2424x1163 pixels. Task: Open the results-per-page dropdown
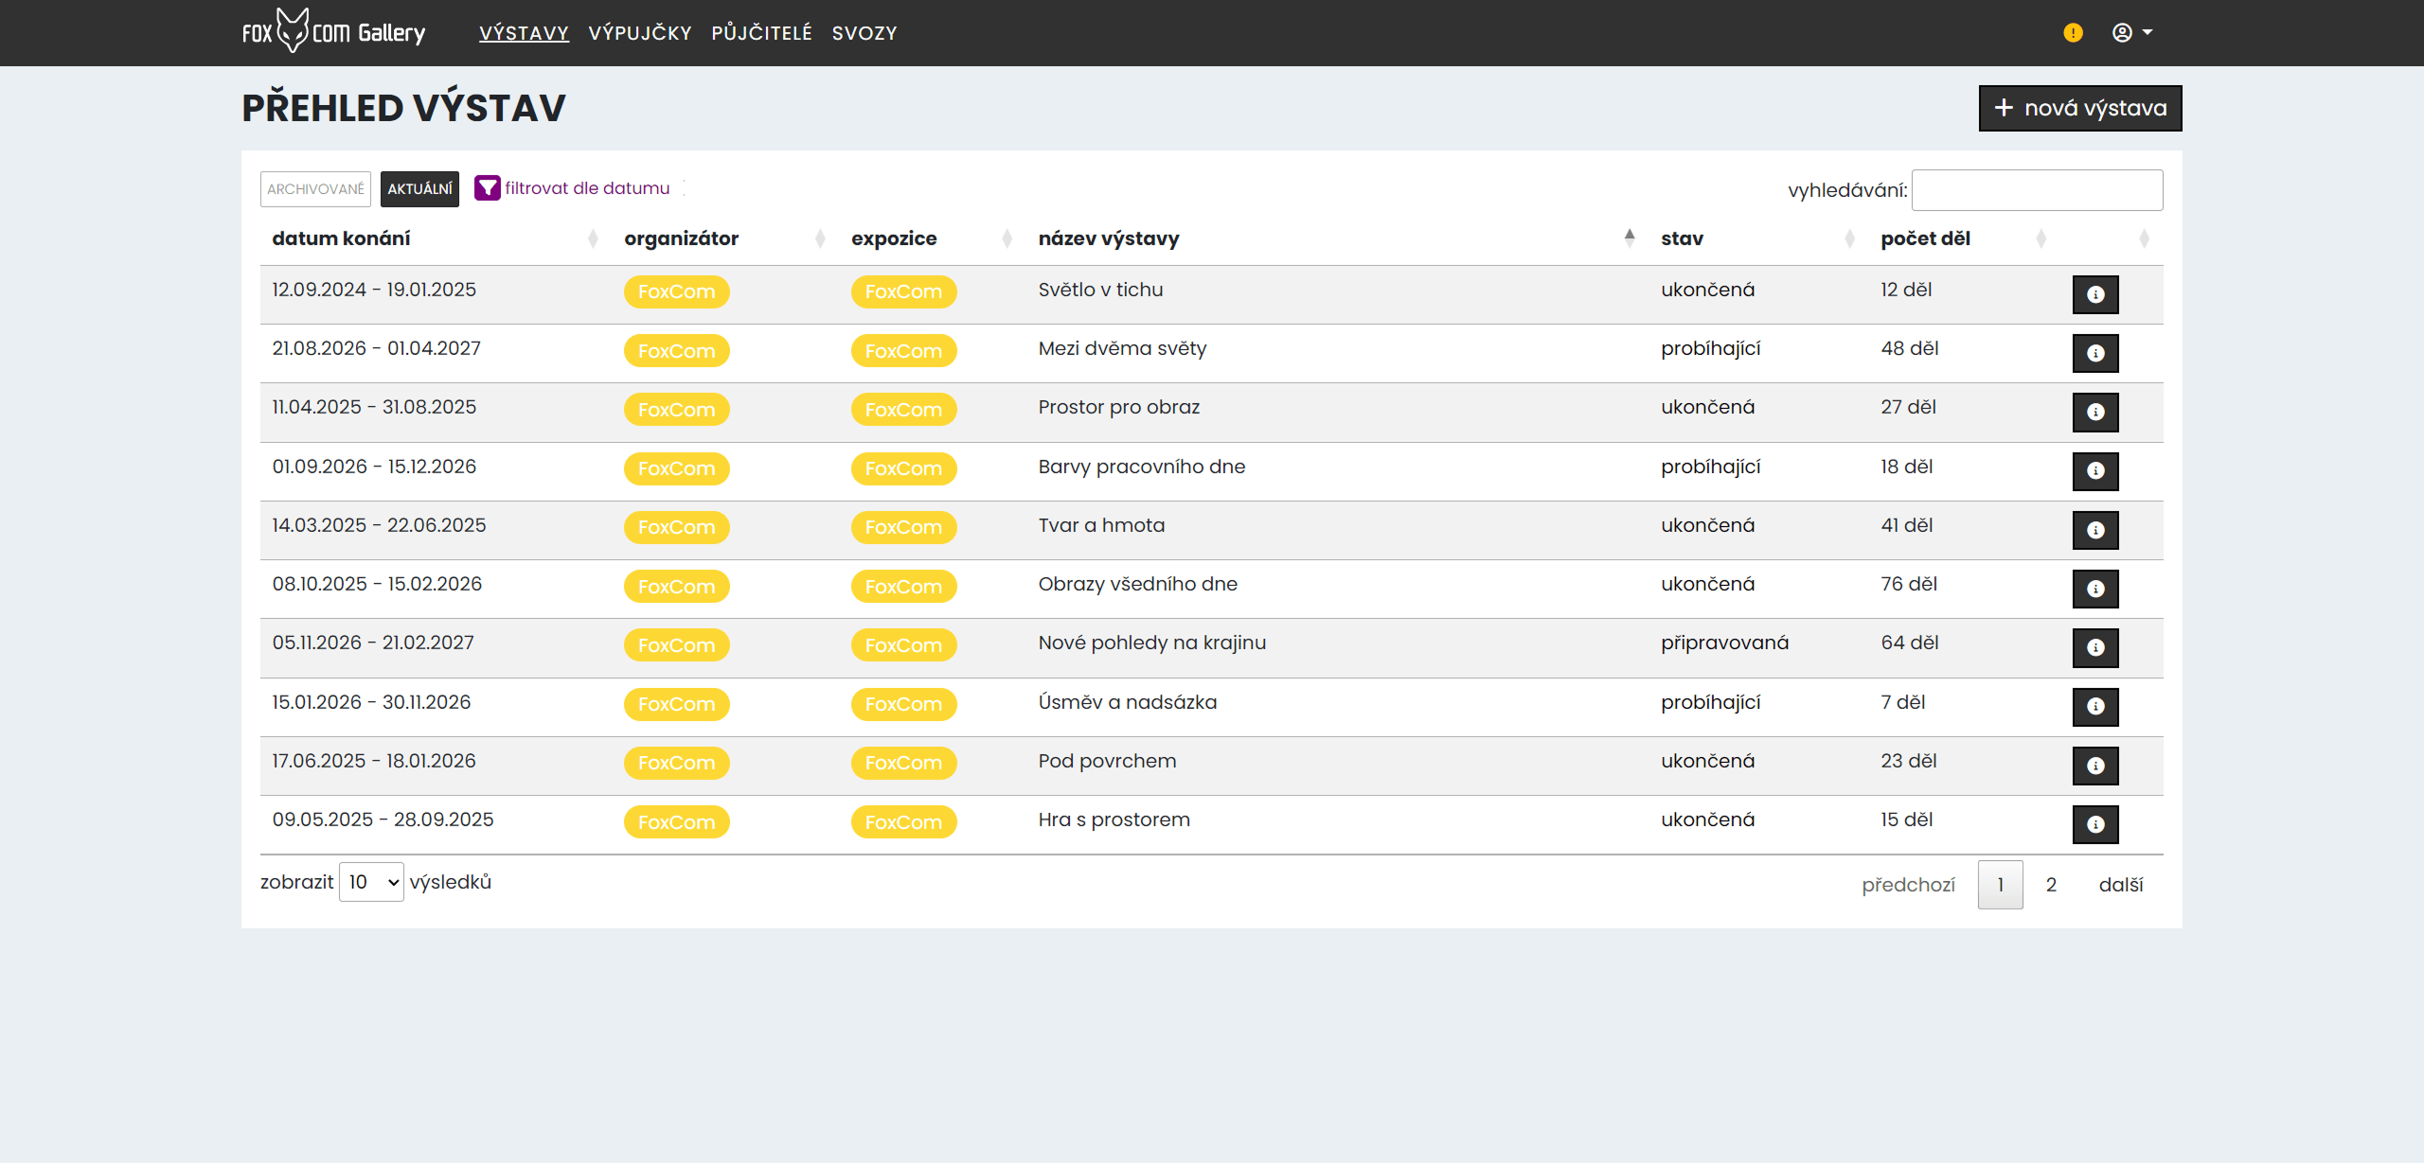click(x=371, y=882)
